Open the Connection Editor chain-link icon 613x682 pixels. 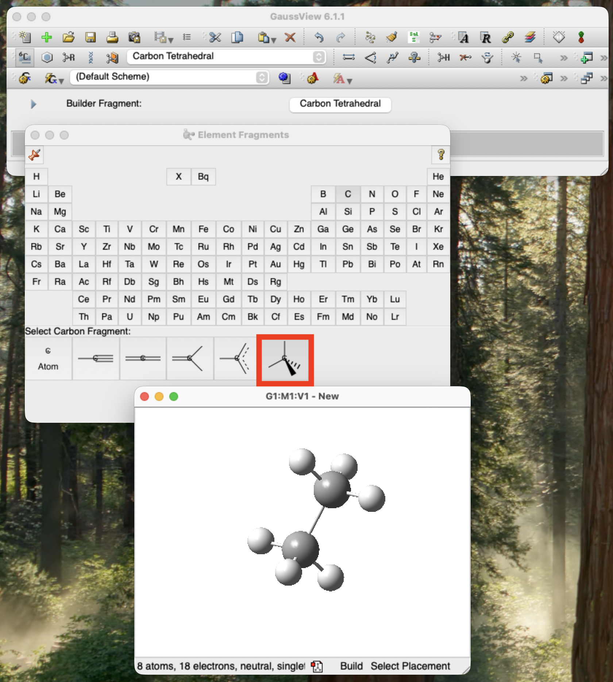pyautogui.click(x=508, y=37)
